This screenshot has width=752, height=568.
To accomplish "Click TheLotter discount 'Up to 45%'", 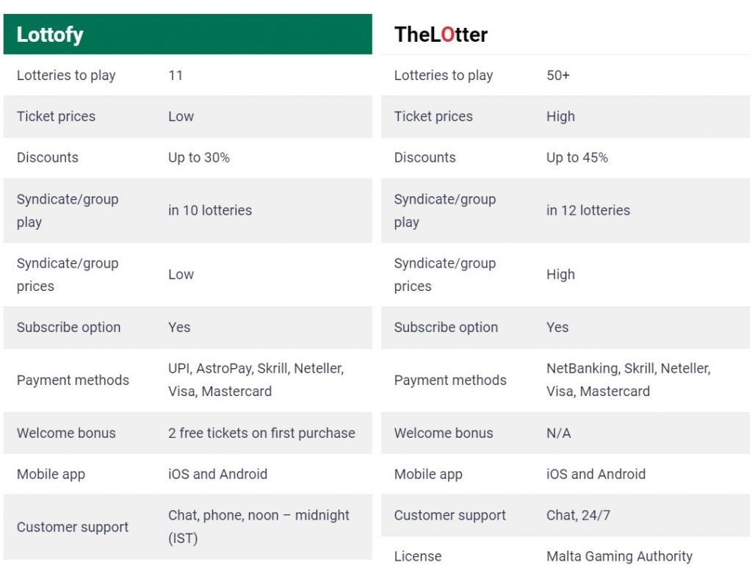I will (577, 158).
